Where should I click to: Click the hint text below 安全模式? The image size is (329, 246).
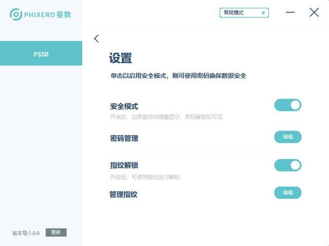coord(166,117)
